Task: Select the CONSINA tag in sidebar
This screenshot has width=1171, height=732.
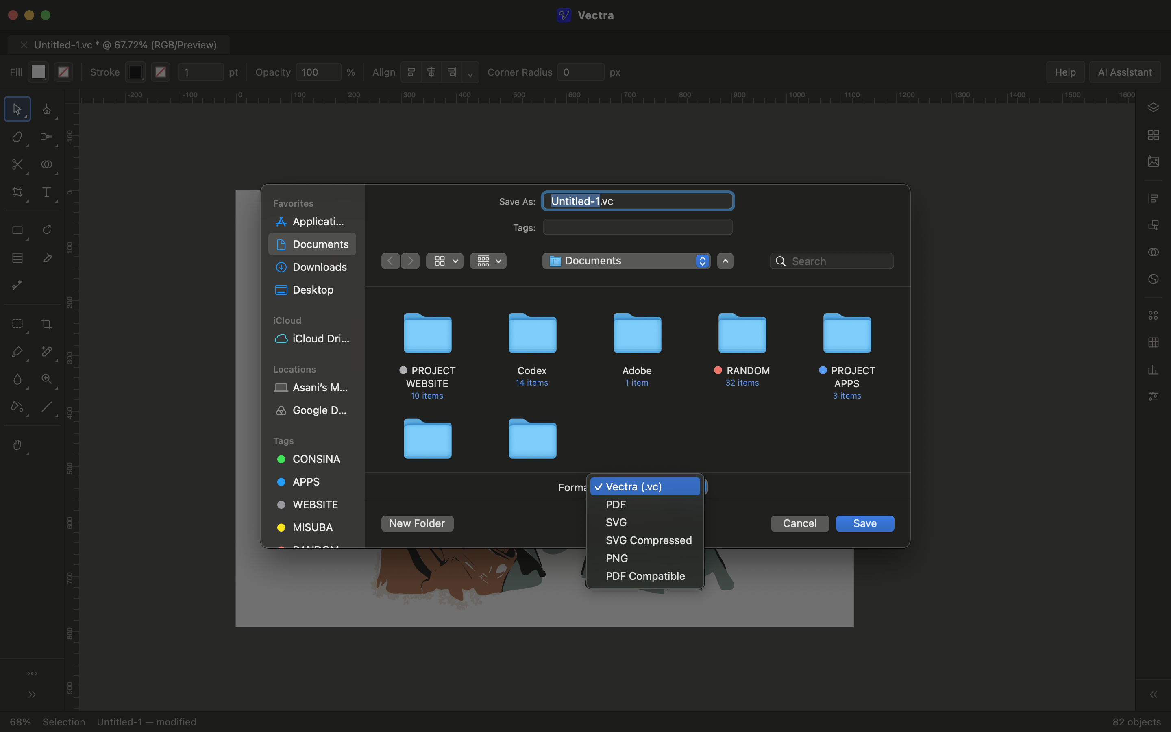Action: pyautogui.click(x=312, y=459)
